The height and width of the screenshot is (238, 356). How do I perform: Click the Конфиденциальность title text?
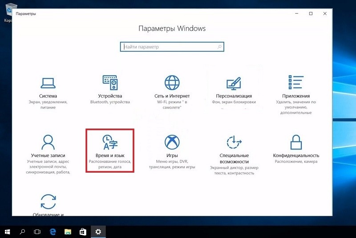point(296,155)
